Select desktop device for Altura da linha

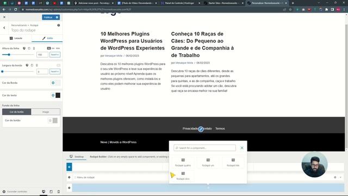click(x=24, y=48)
